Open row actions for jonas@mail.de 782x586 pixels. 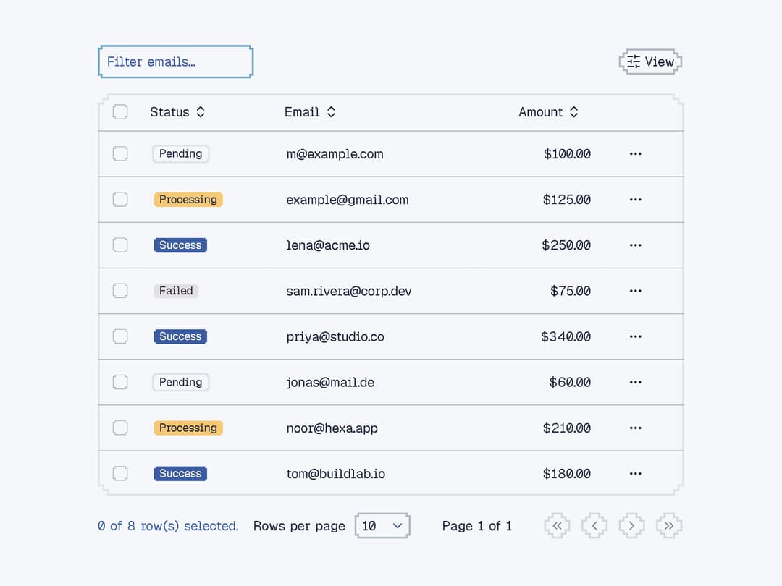[635, 382]
